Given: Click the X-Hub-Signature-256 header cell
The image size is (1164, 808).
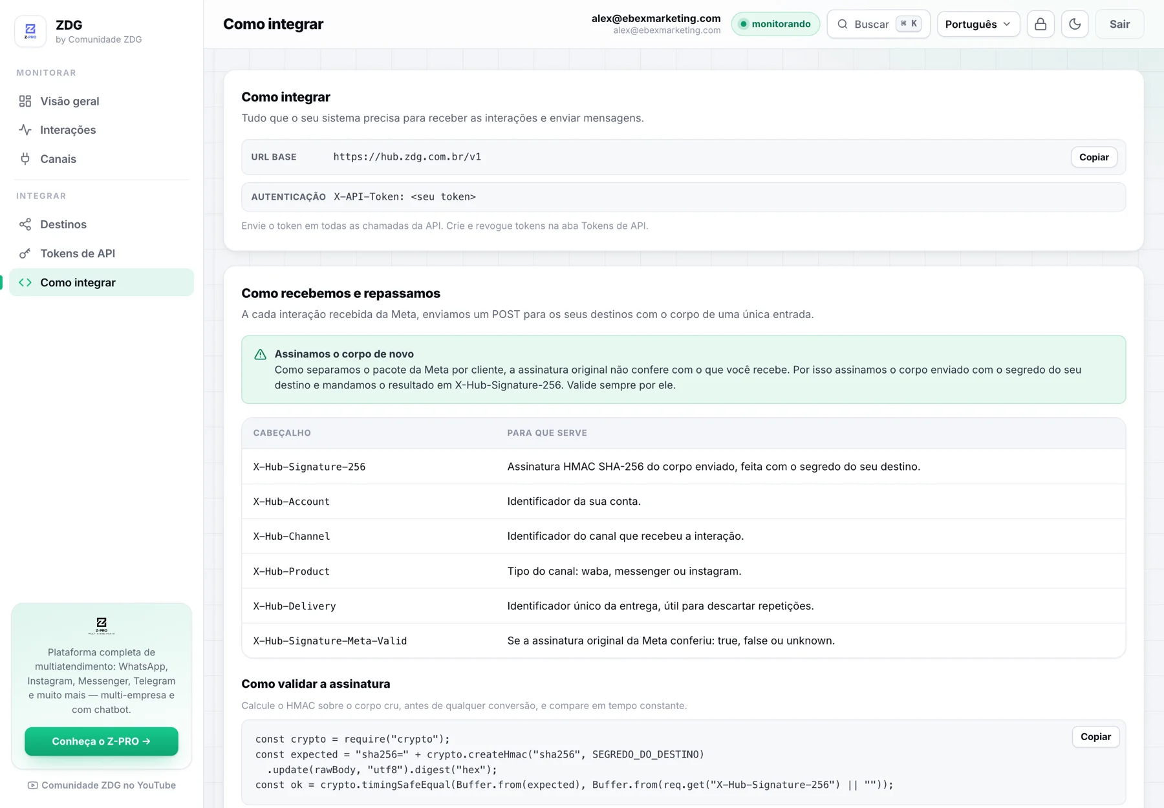Looking at the screenshot, I should (x=309, y=467).
